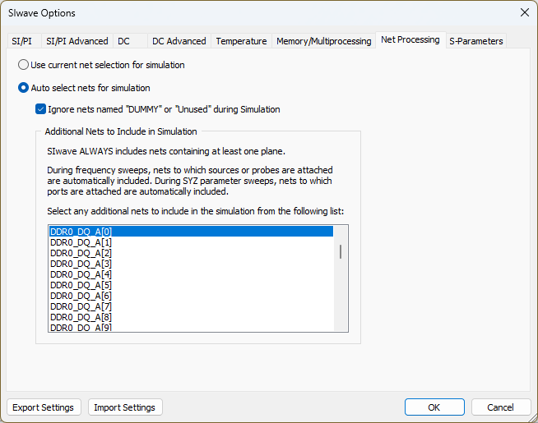Open the Memory/Multiprocessing tab
The image size is (538, 423).
(324, 41)
